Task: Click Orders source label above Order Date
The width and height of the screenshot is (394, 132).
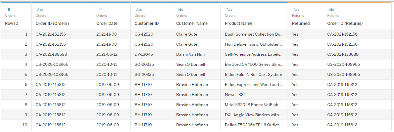Action: click(x=101, y=15)
